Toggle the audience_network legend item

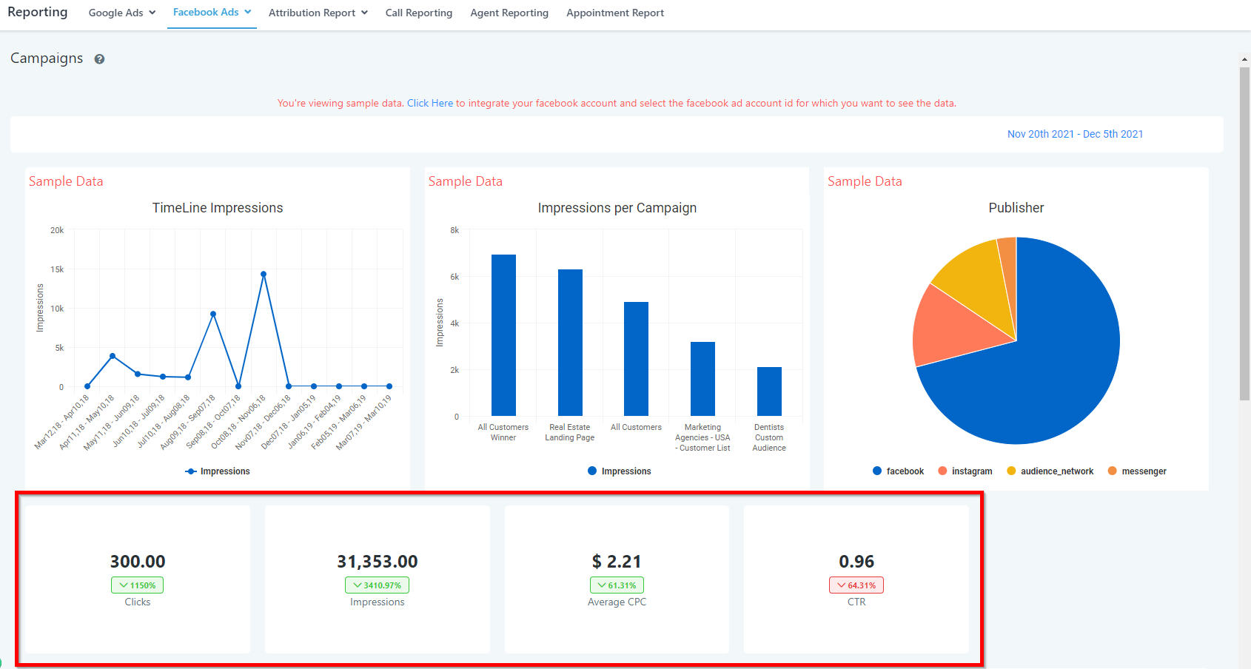[x=1050, y=471]
